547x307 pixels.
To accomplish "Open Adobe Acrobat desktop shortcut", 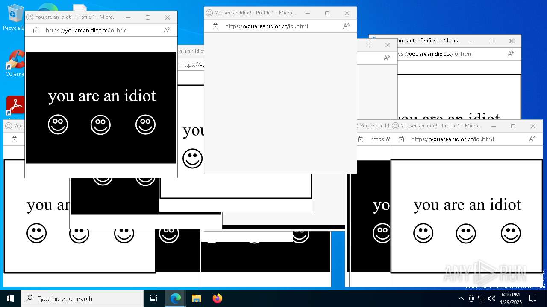I will 15,106.
